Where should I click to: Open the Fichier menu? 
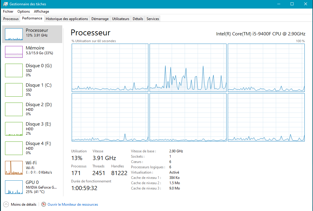pos(8,11)
